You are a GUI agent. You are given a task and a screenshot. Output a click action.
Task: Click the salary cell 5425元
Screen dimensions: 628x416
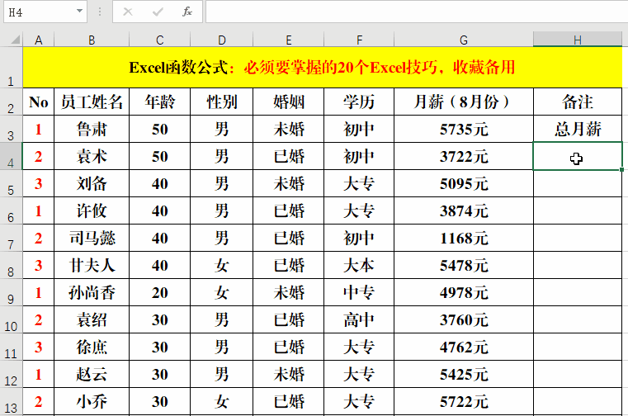464,375
